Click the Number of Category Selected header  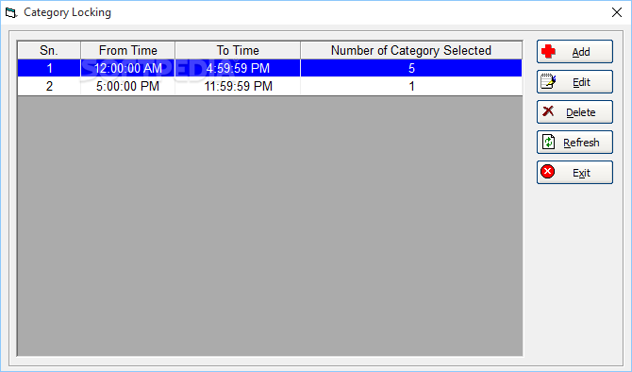411,50
